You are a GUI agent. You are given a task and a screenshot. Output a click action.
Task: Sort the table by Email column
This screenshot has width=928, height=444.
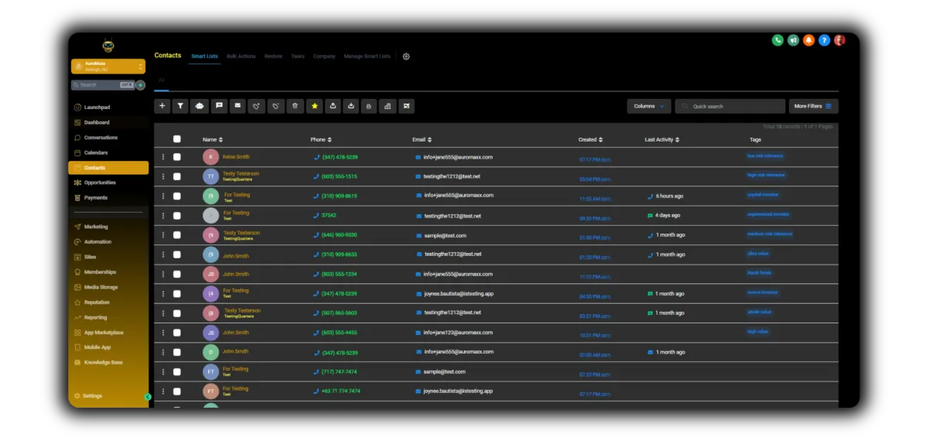pos(421,140)
